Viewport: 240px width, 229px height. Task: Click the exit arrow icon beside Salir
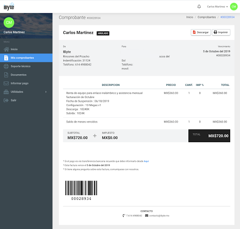pyautogui.click(x=6, y=100)
